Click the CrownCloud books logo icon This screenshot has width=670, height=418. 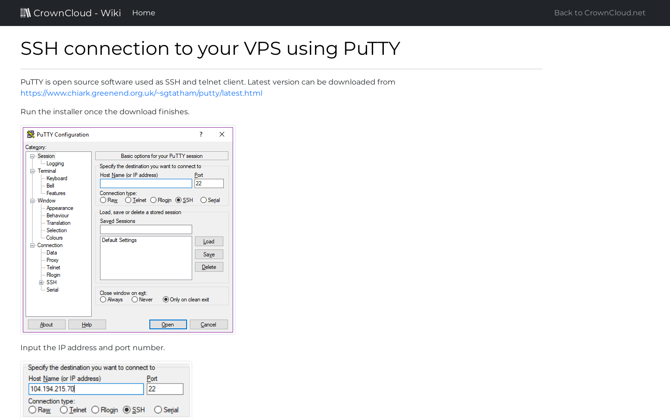click(26, 13)
